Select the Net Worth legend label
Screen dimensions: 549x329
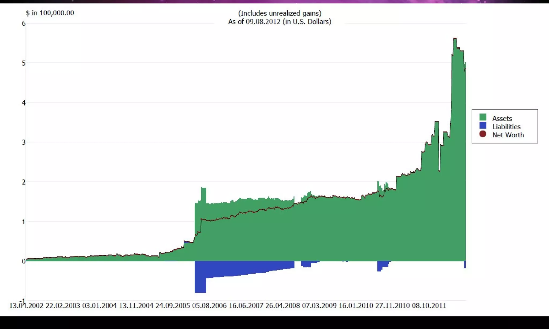click(x=508, y=135)
